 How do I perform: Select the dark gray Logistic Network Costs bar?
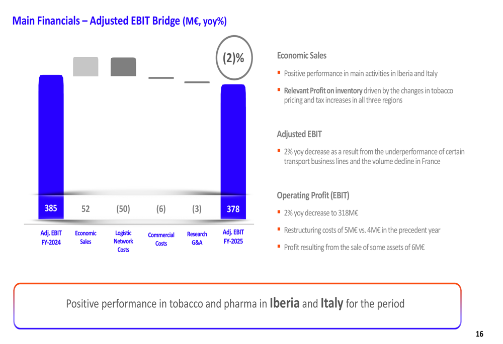coord(123,67)
